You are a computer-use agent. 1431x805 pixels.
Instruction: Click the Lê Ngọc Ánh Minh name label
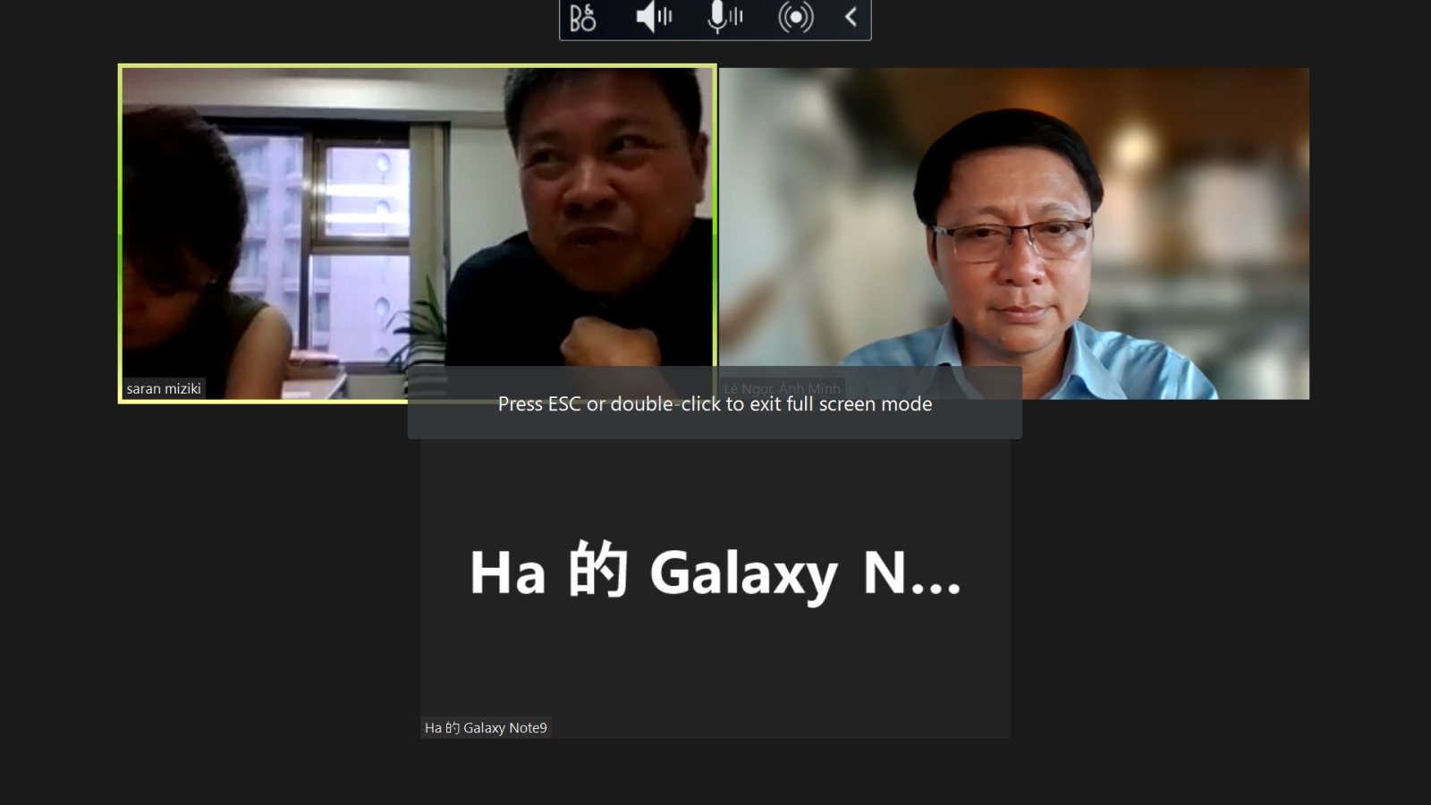(783, 388)
